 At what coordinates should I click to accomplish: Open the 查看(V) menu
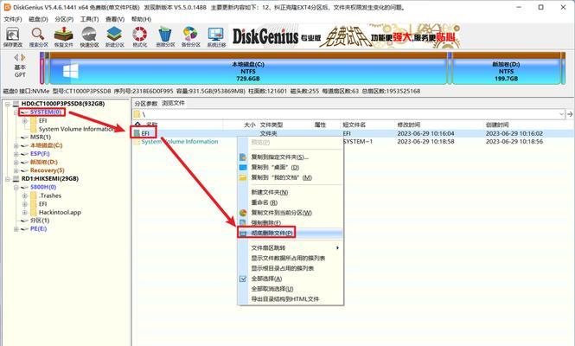pyautogui.click(x=115, y=19)
